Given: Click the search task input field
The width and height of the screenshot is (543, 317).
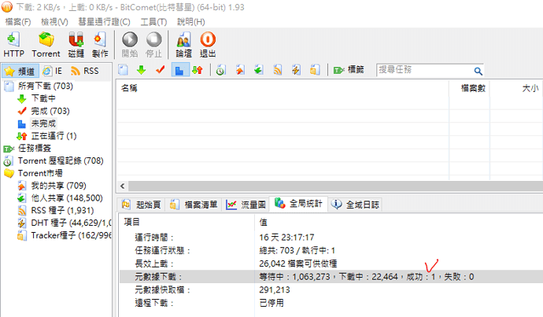Looking at the screenshot, I should pos(425,70).
